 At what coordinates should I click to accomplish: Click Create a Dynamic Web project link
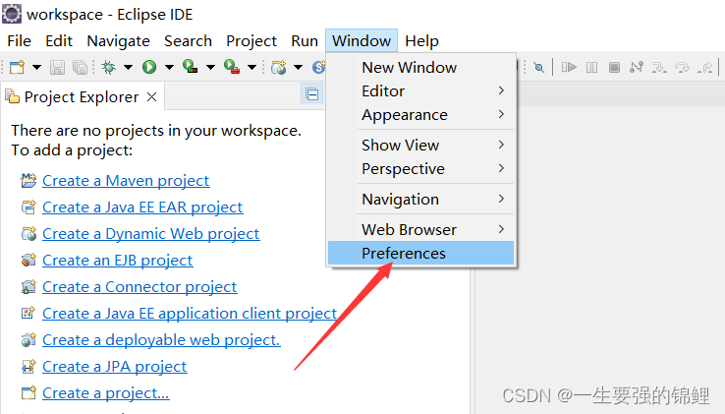point(150,234)
